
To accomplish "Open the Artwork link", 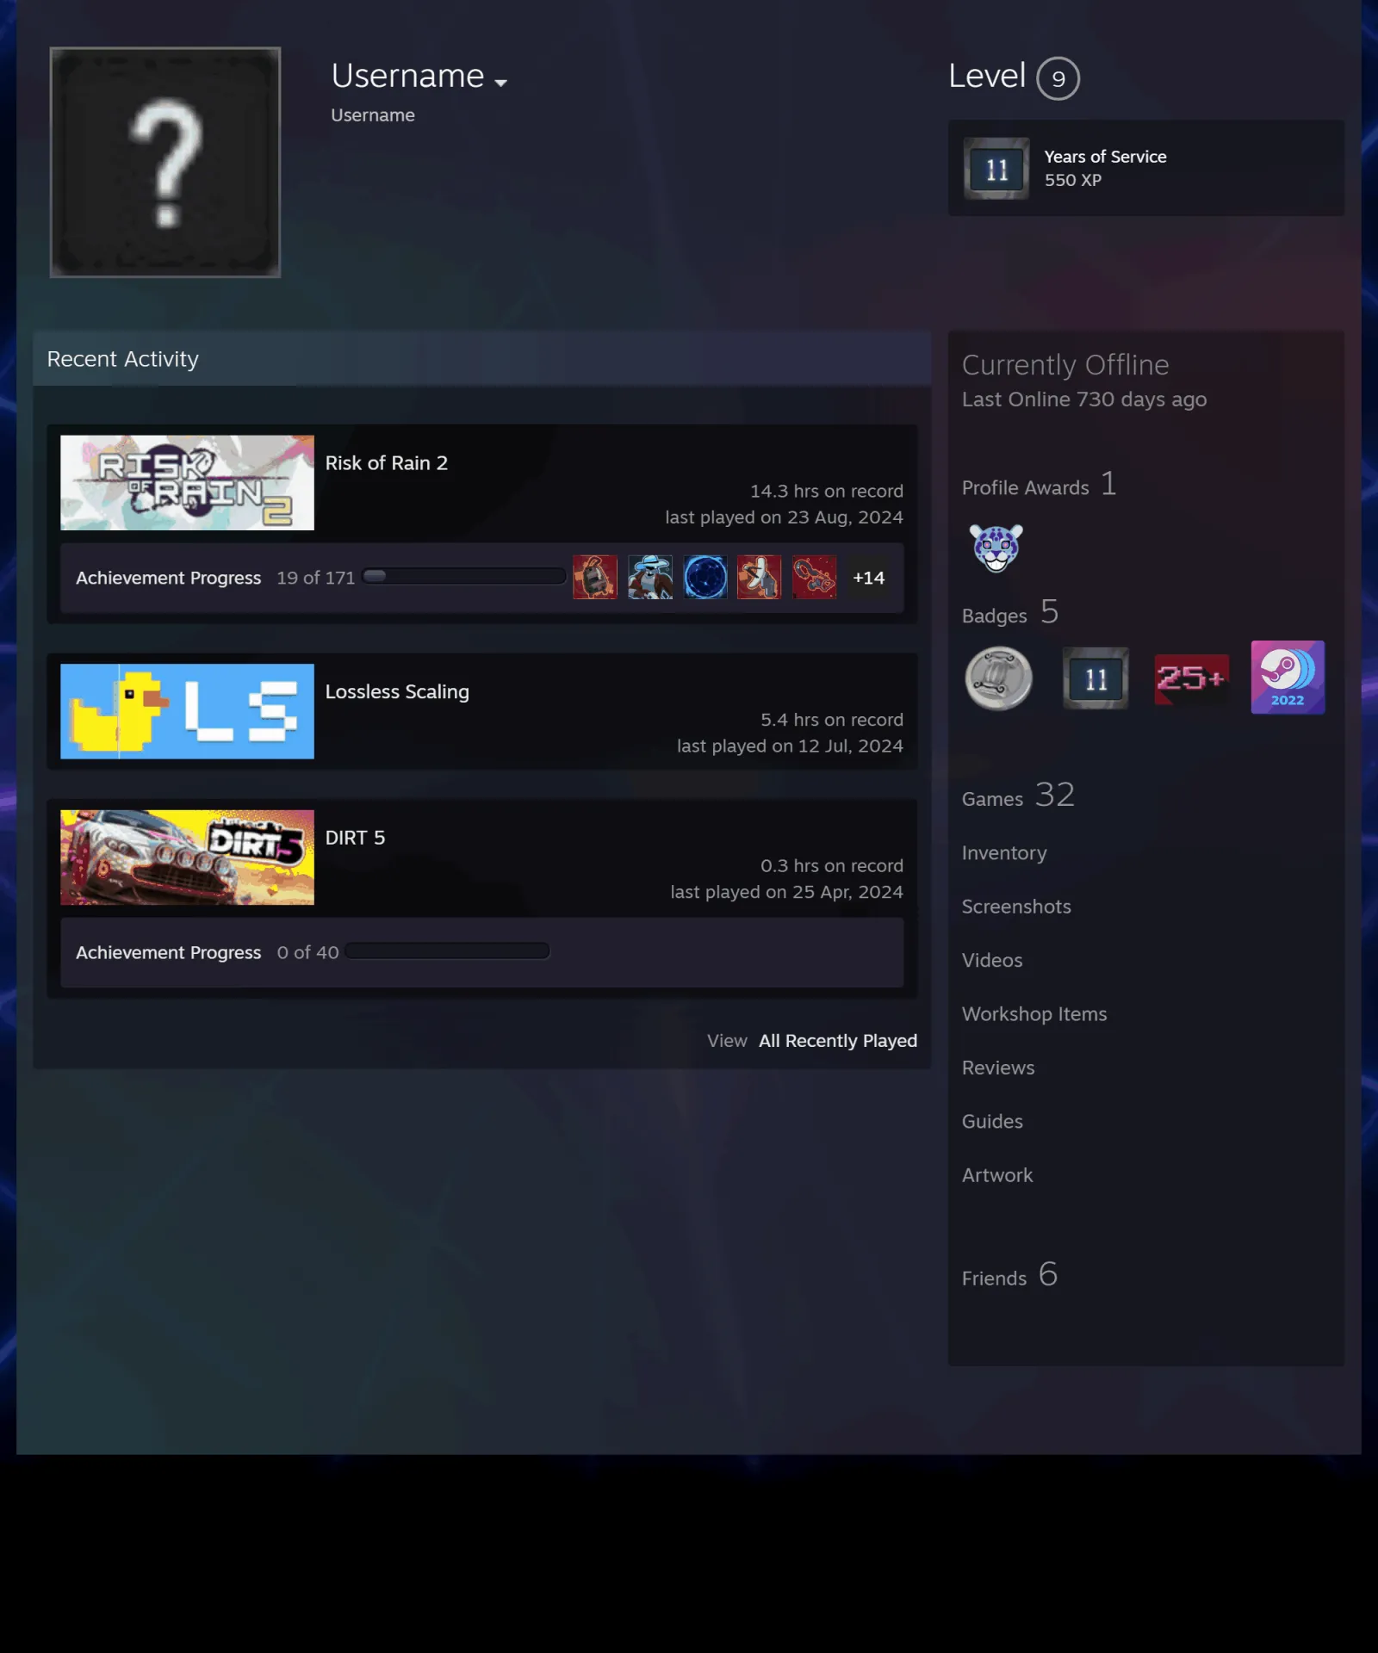I will point(997,1175).
